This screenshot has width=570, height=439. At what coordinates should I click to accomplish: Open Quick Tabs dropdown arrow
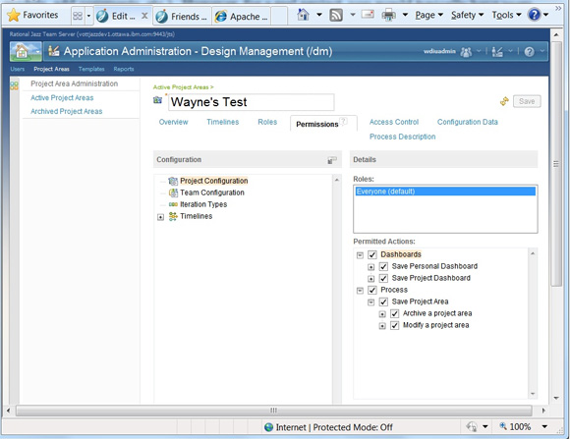point(88,16)
